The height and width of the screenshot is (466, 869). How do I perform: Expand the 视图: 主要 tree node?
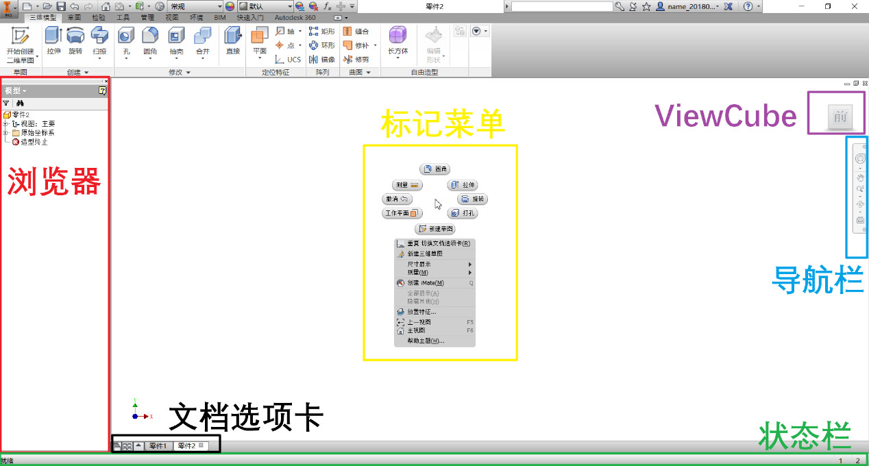point(5,124)
